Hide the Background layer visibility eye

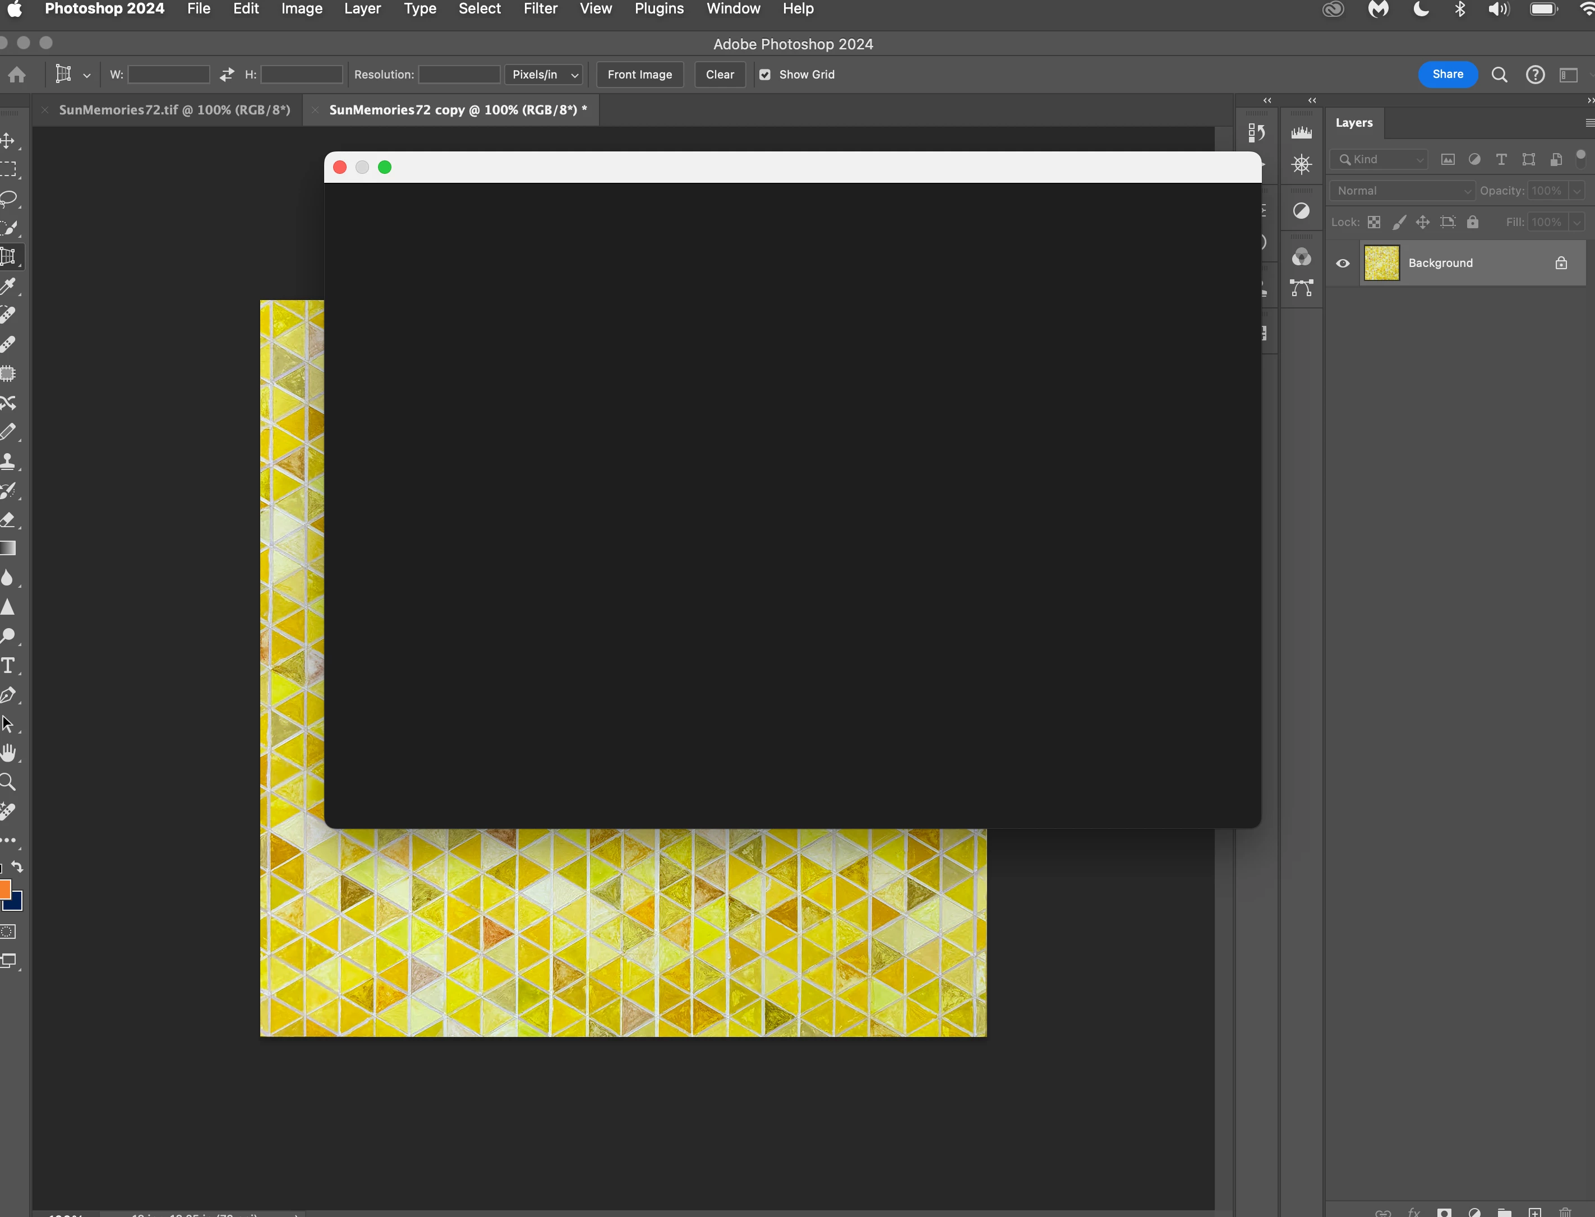(x=1342, y=263)
